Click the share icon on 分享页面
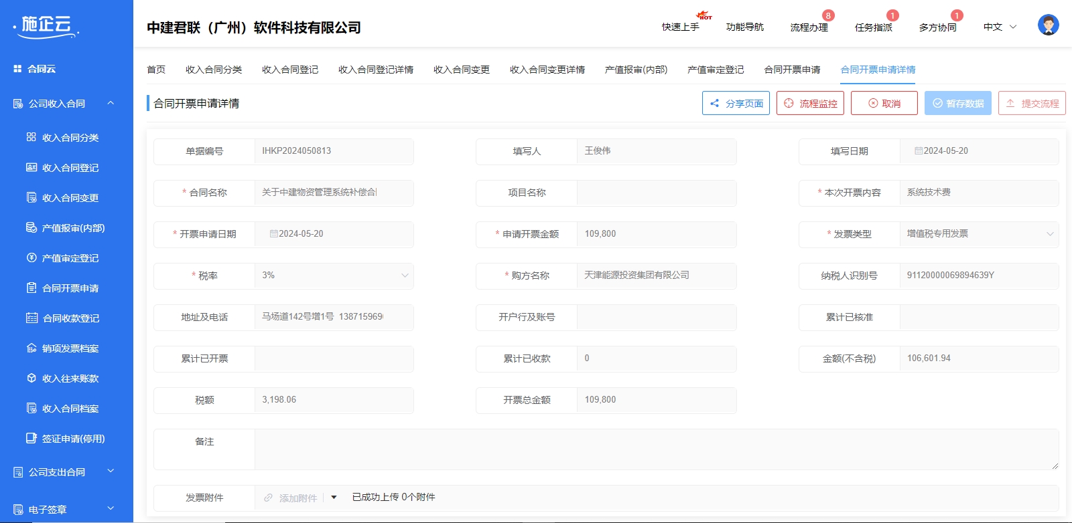The image size is (1072, 523). point(715,104)
